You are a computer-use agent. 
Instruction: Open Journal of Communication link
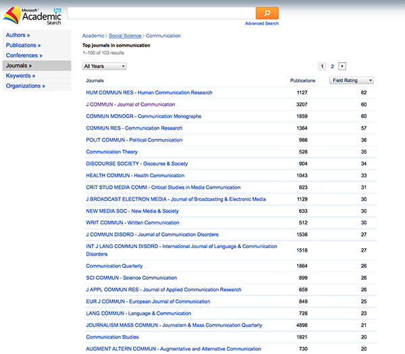click(130, 105)
